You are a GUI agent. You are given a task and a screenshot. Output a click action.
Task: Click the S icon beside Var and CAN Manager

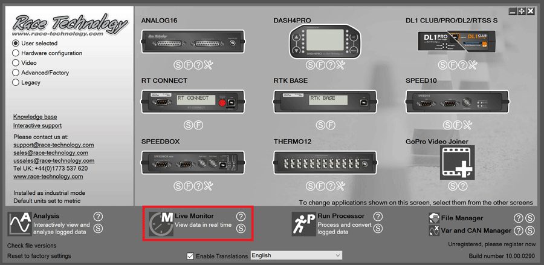(x=529, y=231)
